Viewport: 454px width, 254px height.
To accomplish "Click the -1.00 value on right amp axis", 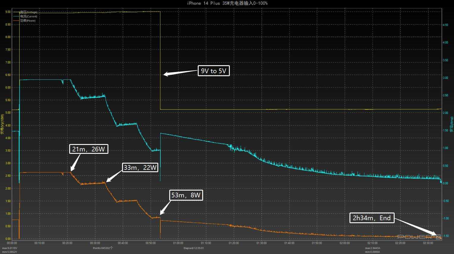I will pos(445,218).
